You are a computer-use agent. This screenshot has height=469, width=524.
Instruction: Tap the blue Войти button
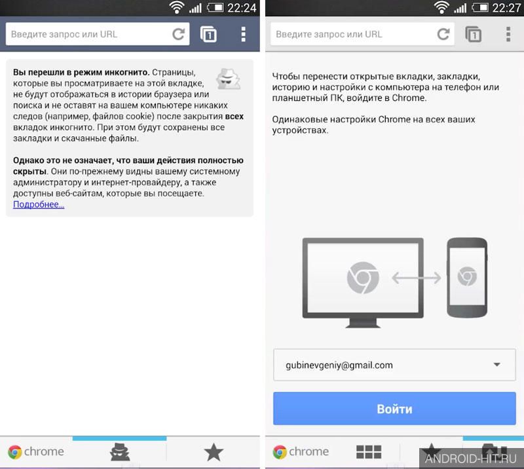point(394,409)
